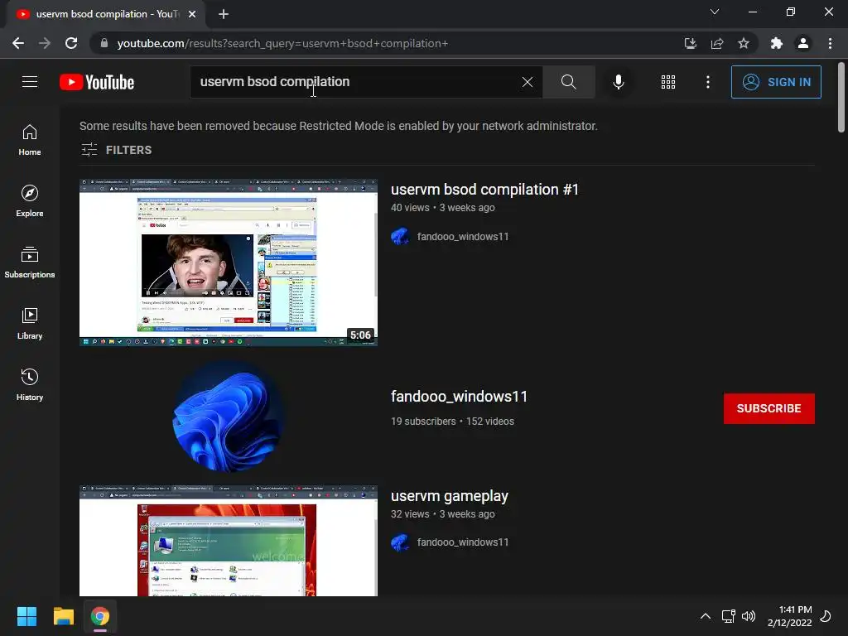This screenshot has width=848, height=636.
Task: View site info via the padlock icon
Action: 104,43
